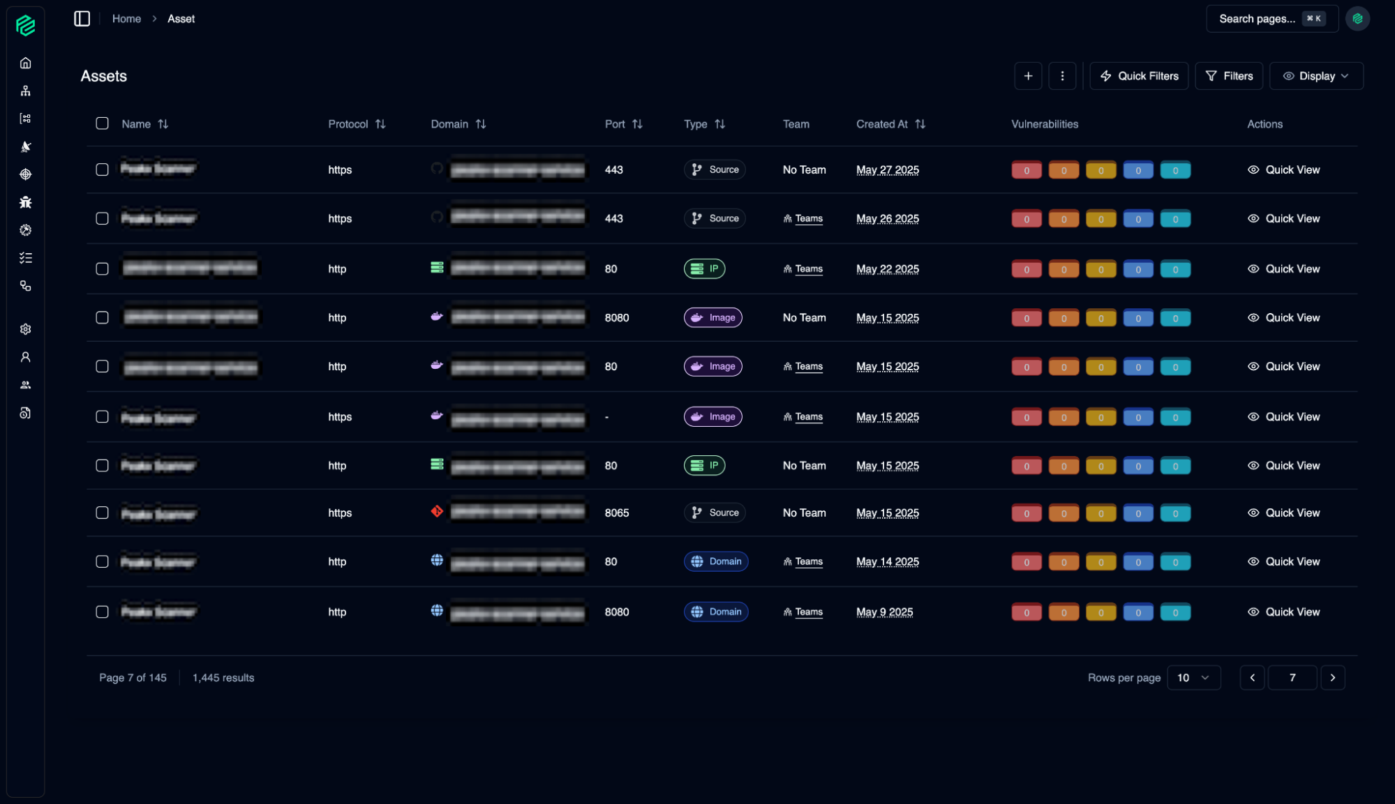Go to Home breadcrumb

(126, 19)
